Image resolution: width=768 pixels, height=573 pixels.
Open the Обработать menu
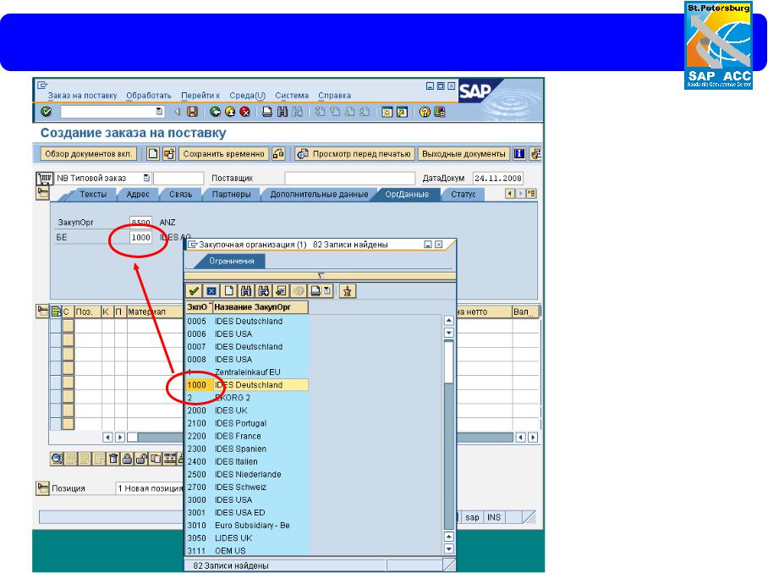(x=149, y=96)
